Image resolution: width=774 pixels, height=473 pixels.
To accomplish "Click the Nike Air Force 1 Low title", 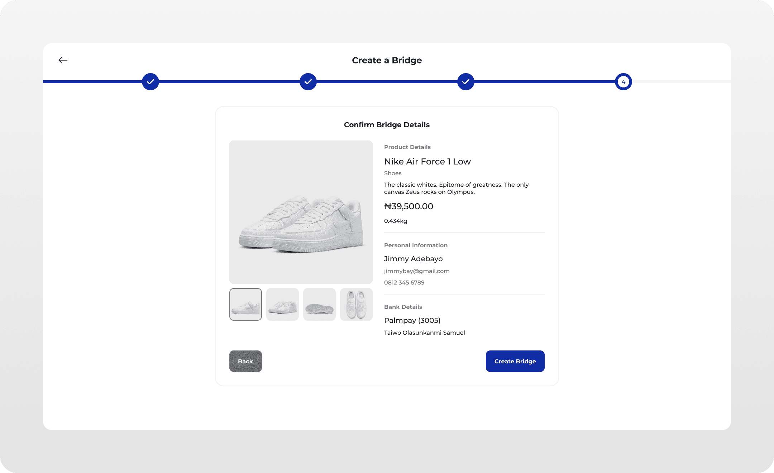I will pyautogui.click(x=427, y=162).
